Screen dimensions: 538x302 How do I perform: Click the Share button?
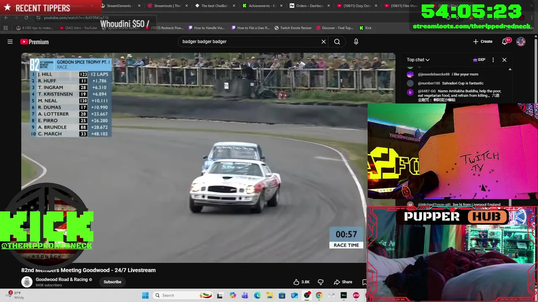343,282
